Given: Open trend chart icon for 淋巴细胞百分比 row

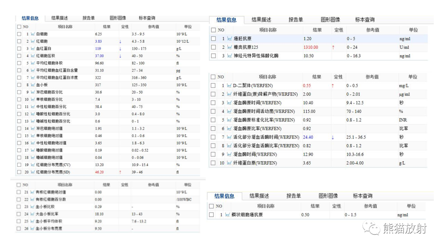Looking at the screenshot, I should (x=33, y=92).
